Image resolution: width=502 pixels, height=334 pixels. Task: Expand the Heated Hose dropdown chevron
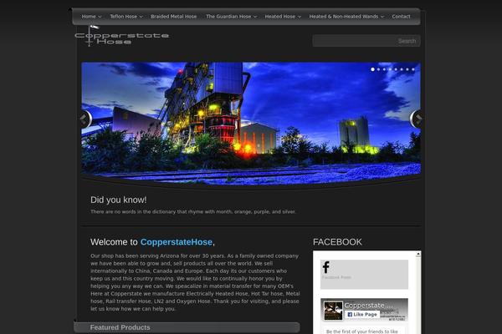pyautogui.click(x=300, y=17)
